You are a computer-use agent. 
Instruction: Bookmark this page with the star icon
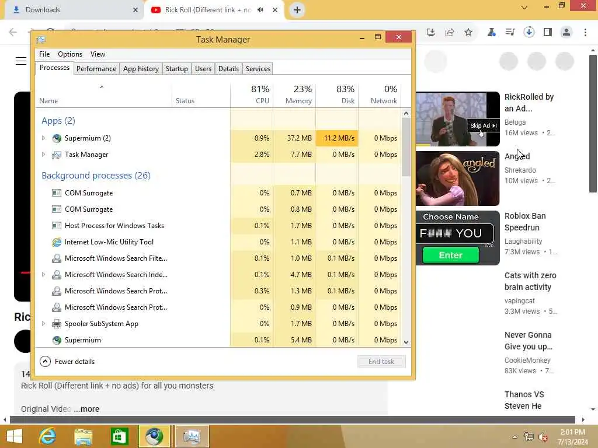468,33
